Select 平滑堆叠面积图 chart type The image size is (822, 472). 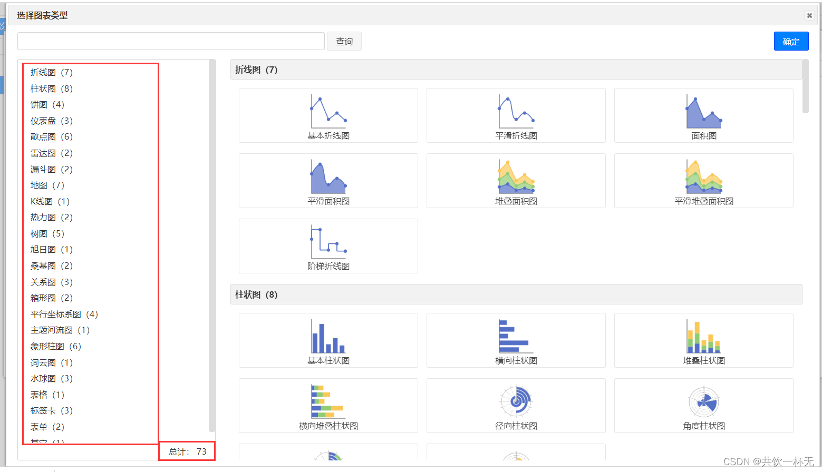(703, 181)
